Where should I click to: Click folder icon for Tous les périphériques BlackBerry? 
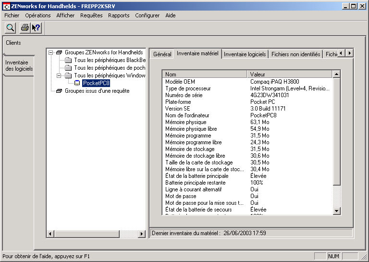[x=68, y=60]
